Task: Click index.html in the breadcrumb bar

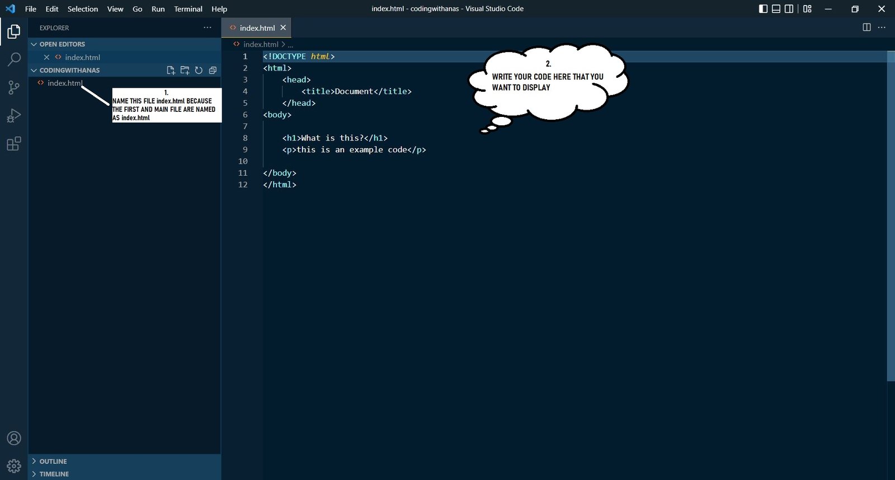Action: coord(261,44)
